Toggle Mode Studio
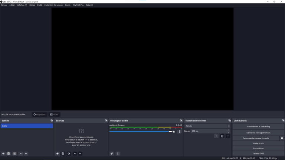This screenshot has height=160, width=285. pos(258,143)
